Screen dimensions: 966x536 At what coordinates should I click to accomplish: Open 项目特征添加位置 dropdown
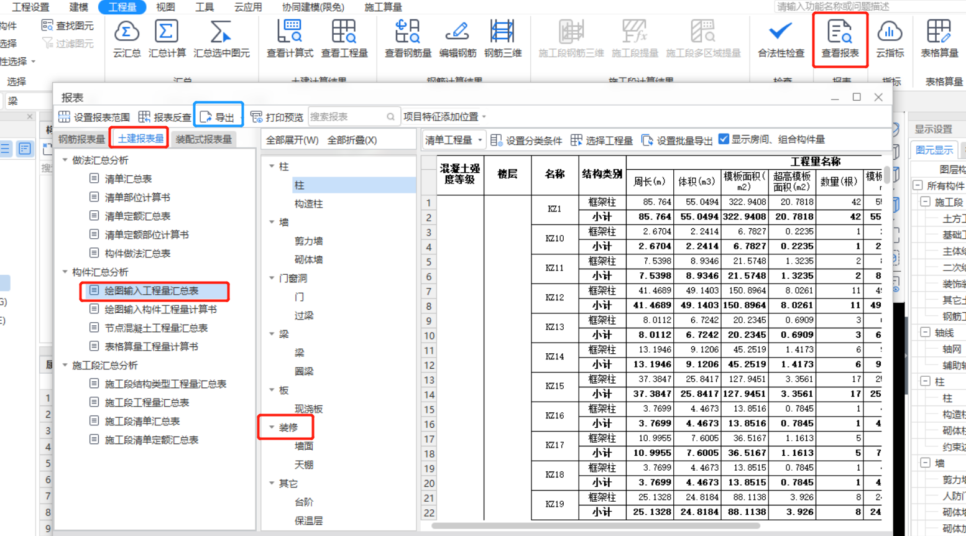(444, 116)
